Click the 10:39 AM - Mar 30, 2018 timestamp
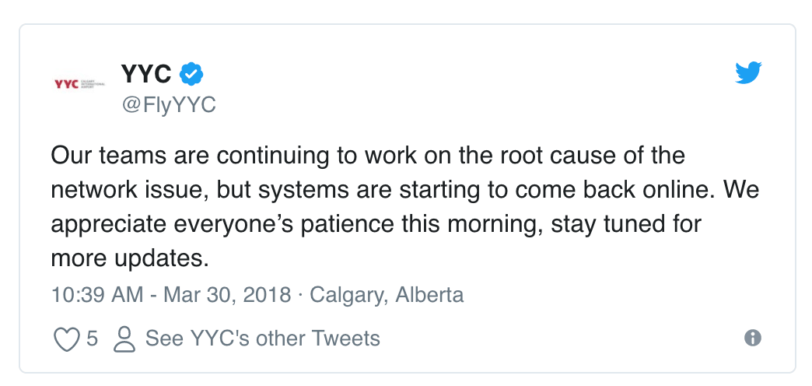The height and width of the screenshot is (386, 812). tap(171, 295)
